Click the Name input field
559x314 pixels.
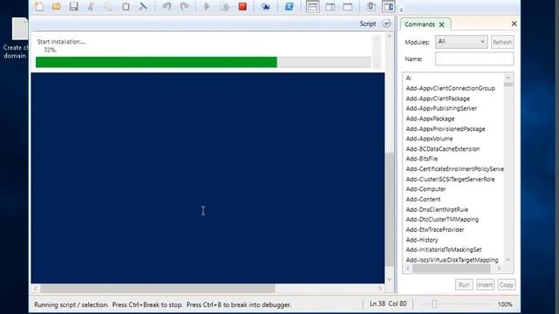tap(474, 59)
